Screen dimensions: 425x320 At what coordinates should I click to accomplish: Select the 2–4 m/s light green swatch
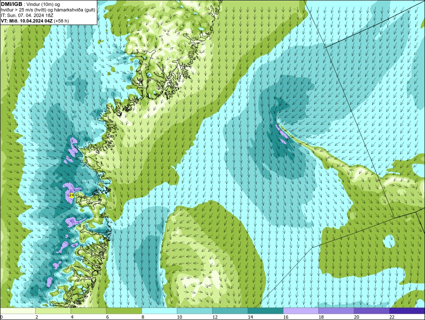point(53,311)
